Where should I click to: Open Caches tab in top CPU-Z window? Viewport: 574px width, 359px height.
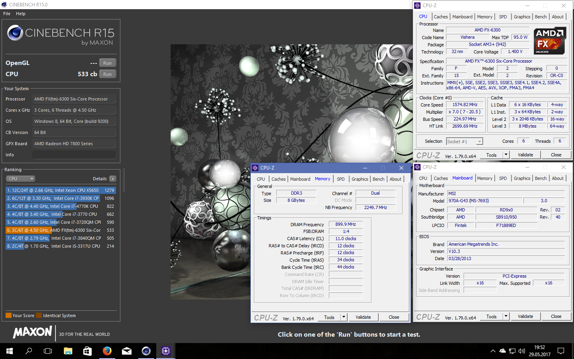click(441, 17)
